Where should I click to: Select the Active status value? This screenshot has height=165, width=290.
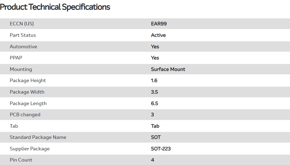pyautogui.click(x=158, y=35)
